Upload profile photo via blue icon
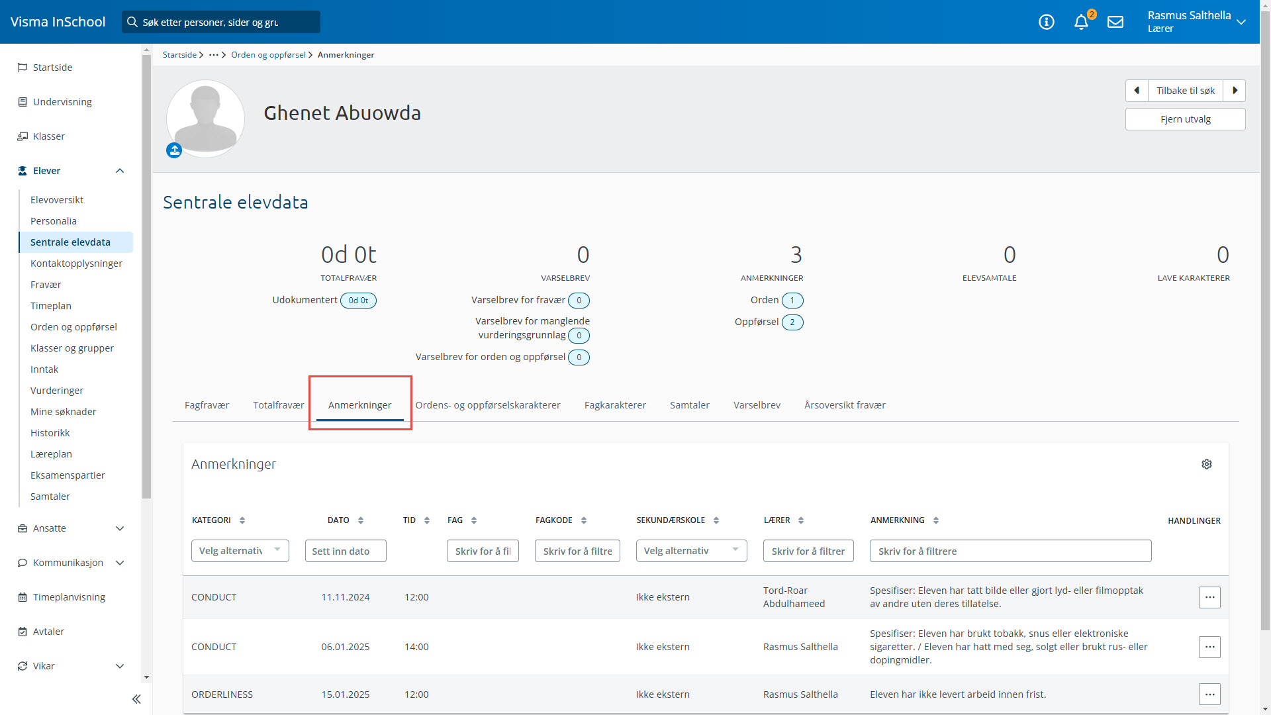 coord(174,151)
